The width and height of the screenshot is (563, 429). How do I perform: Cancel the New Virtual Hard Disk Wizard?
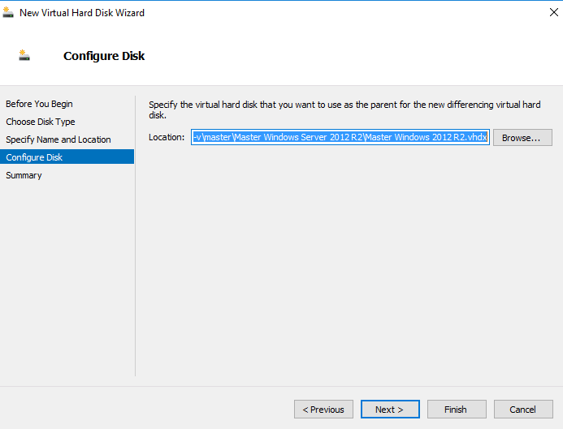point(523,410)
